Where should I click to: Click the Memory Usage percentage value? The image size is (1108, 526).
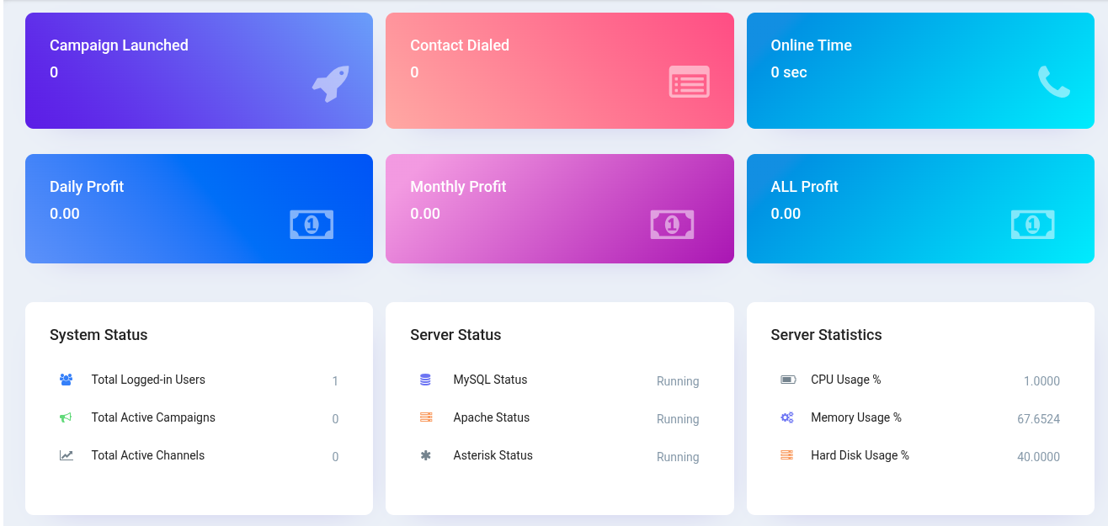(x=1038, y=419)
